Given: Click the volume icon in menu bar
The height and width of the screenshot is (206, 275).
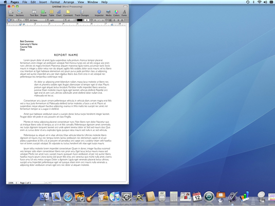Looking at the screenshot, I should click(x=265, y=2).
